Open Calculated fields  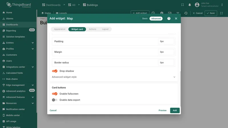click(x=15, y=73)
